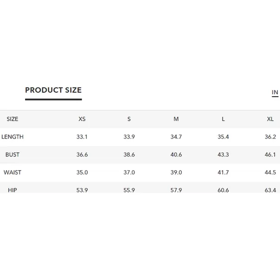Select the BUST row label
280x280 pixels.
(x=12, y=154)
